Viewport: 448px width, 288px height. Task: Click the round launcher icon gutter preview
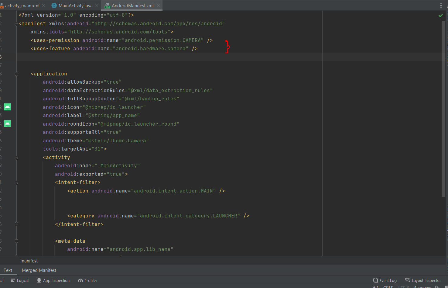[7, 123]
